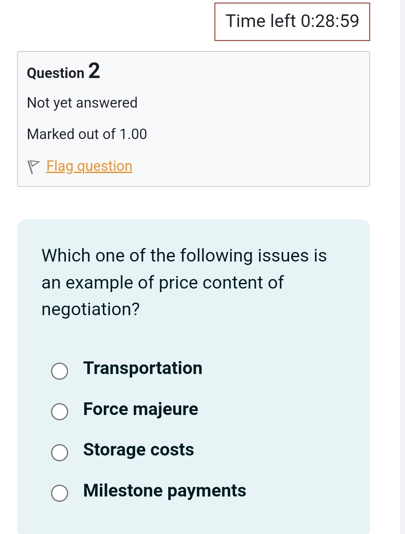405x534 pixels.
Task: Click the Milestone payments answer label text
Action: [x=164, y=491]
